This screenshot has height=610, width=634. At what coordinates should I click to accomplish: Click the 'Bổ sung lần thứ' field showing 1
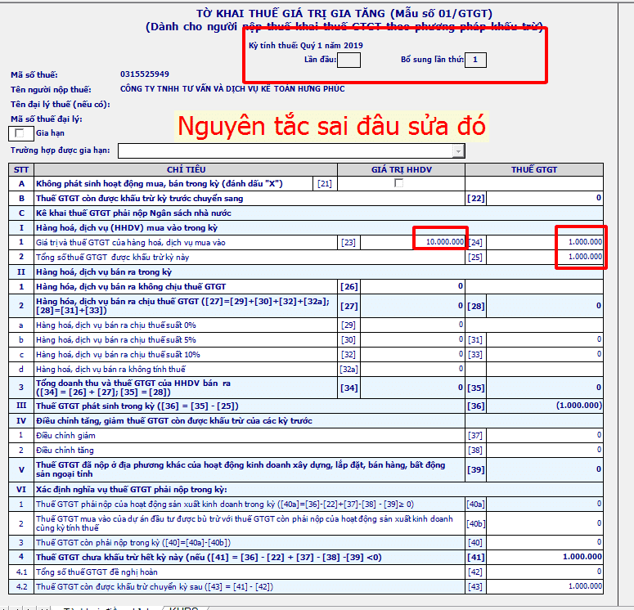pos(475,60)
